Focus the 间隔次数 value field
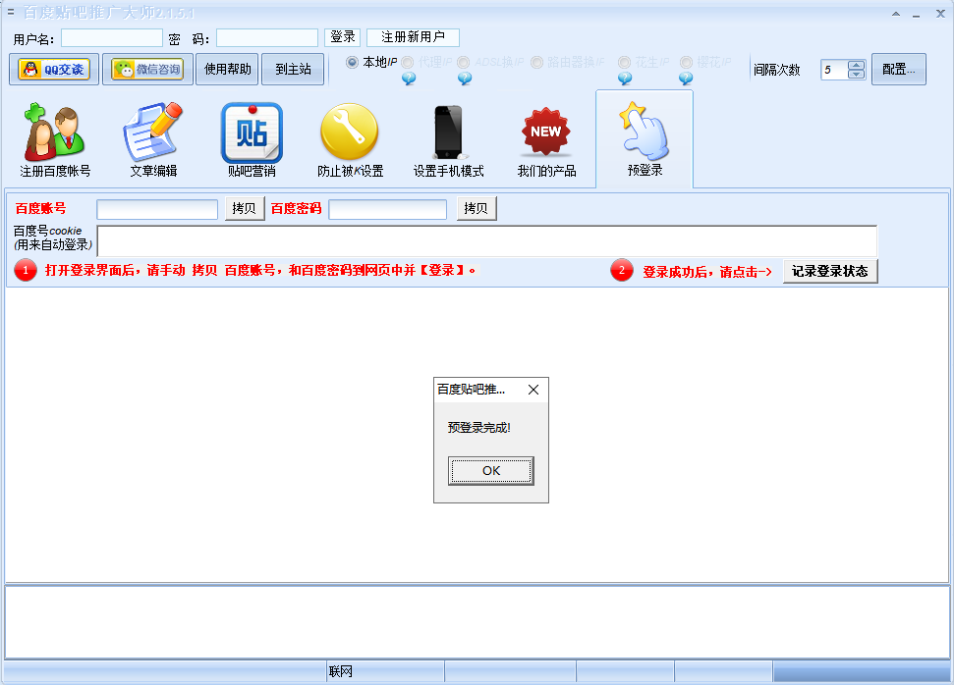Image resolution: width=954 pixels, height=685 pixels. coord(834,70)
